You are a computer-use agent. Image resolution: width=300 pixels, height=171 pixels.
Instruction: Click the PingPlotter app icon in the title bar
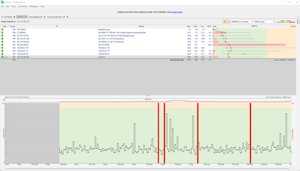coord(2,2)
